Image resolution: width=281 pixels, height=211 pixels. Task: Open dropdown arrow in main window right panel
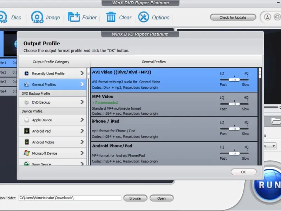click(x=274, y=146)
